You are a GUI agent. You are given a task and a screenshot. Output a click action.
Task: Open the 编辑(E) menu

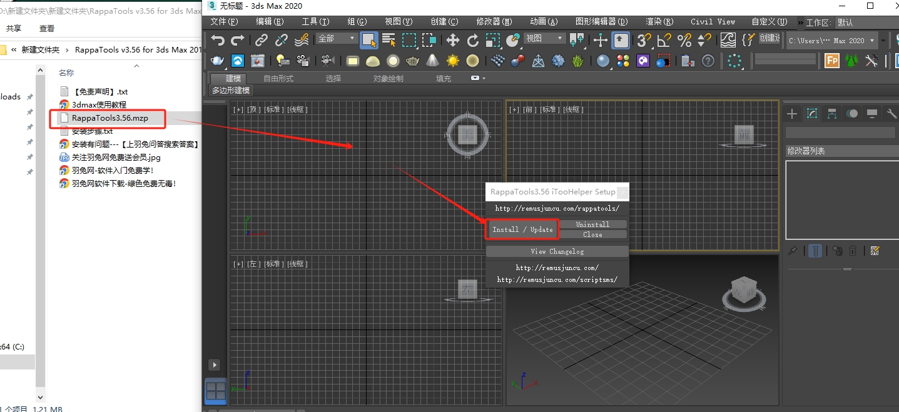tap(270, 21)
